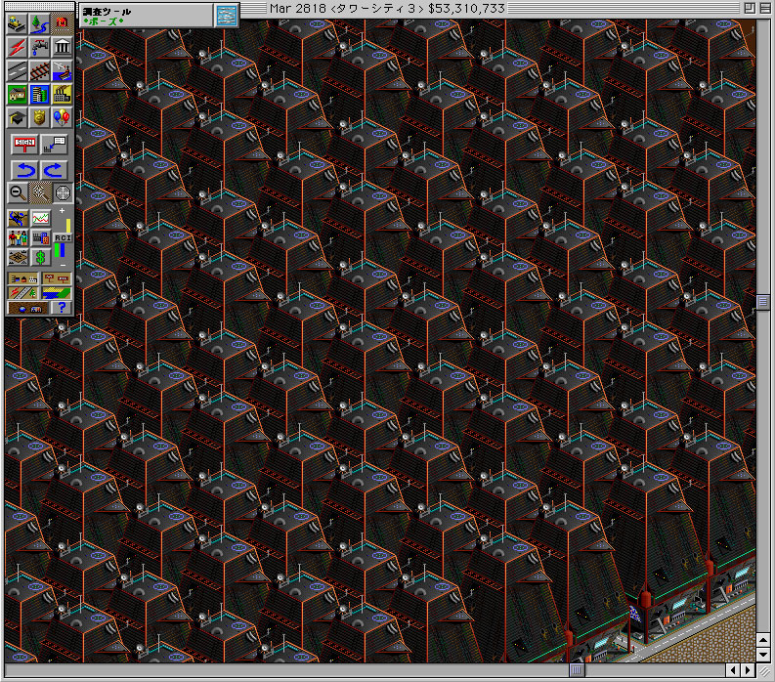This screenshot has width=775, height=682.
Task: Rotate the view clockwise
Action: point(54,170)
